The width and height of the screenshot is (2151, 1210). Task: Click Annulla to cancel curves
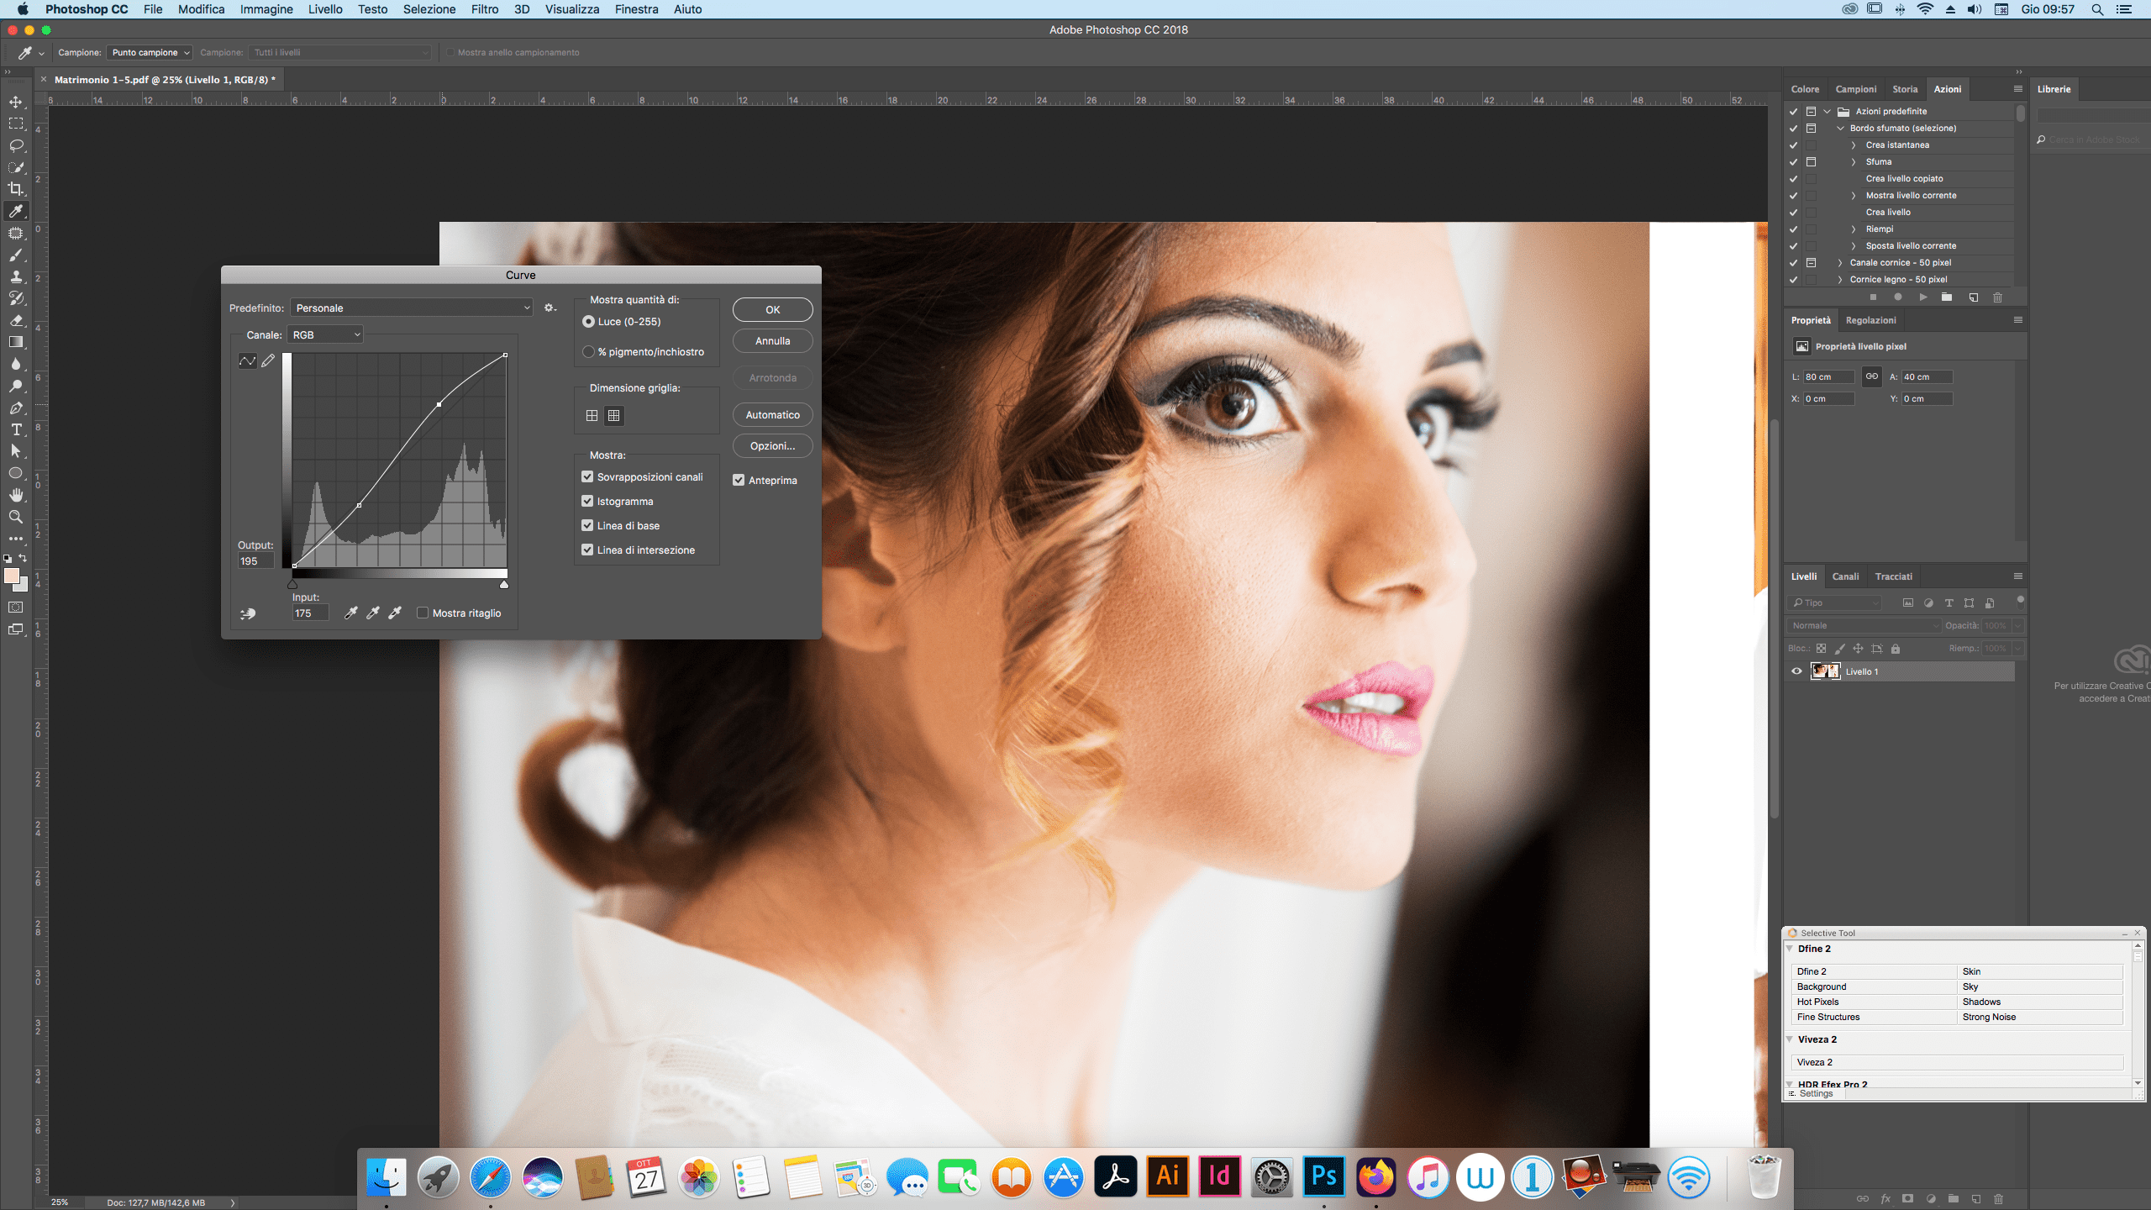(772, 341)
